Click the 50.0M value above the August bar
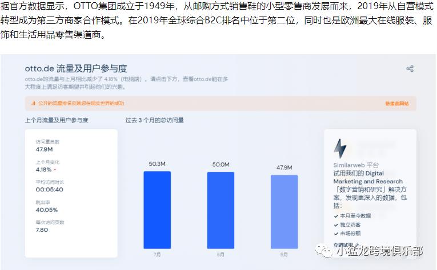Image resolution: width=437 pixels, height=270 pixels. pyautogui.click(x=220, y=165)
